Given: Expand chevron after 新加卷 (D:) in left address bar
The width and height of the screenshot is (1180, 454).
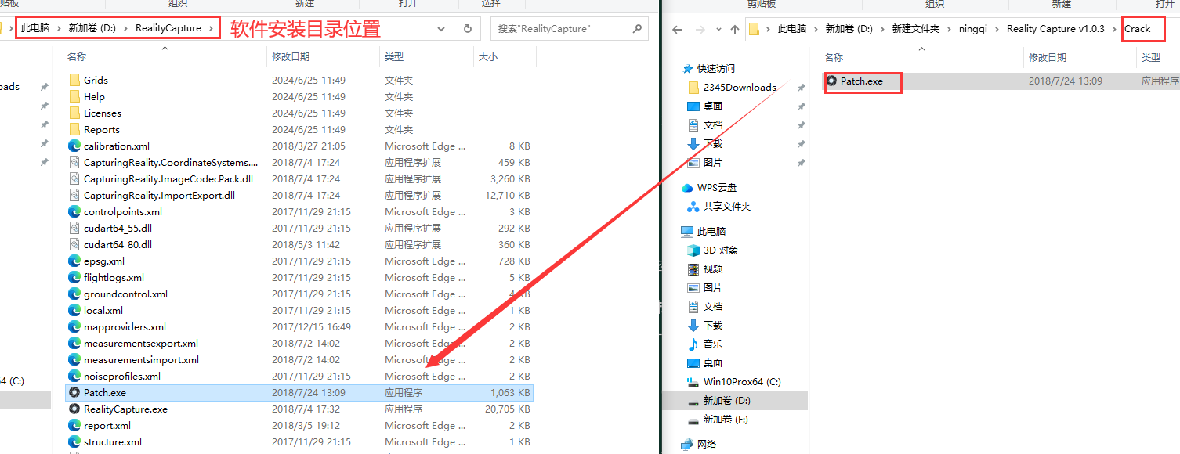Looking at the screenshot, I should (x=125, y=28).
